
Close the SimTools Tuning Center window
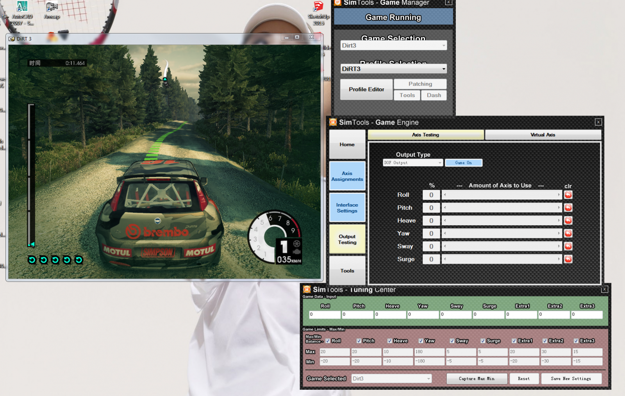(604, 289)
